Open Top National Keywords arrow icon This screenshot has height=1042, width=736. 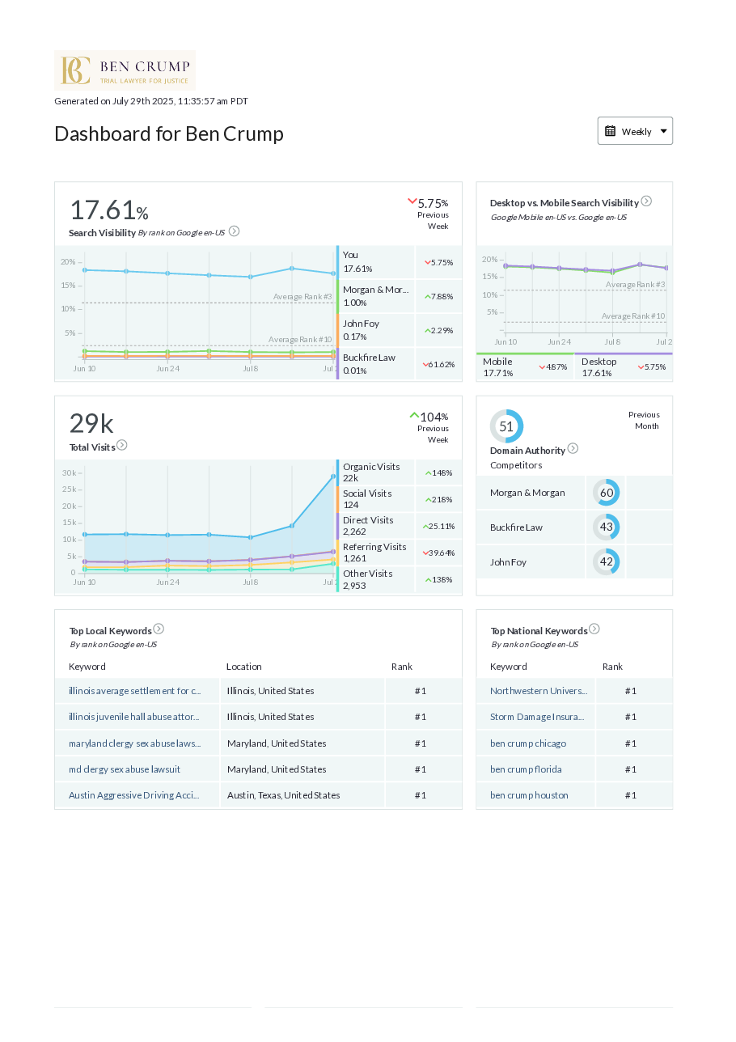point(594,629)
